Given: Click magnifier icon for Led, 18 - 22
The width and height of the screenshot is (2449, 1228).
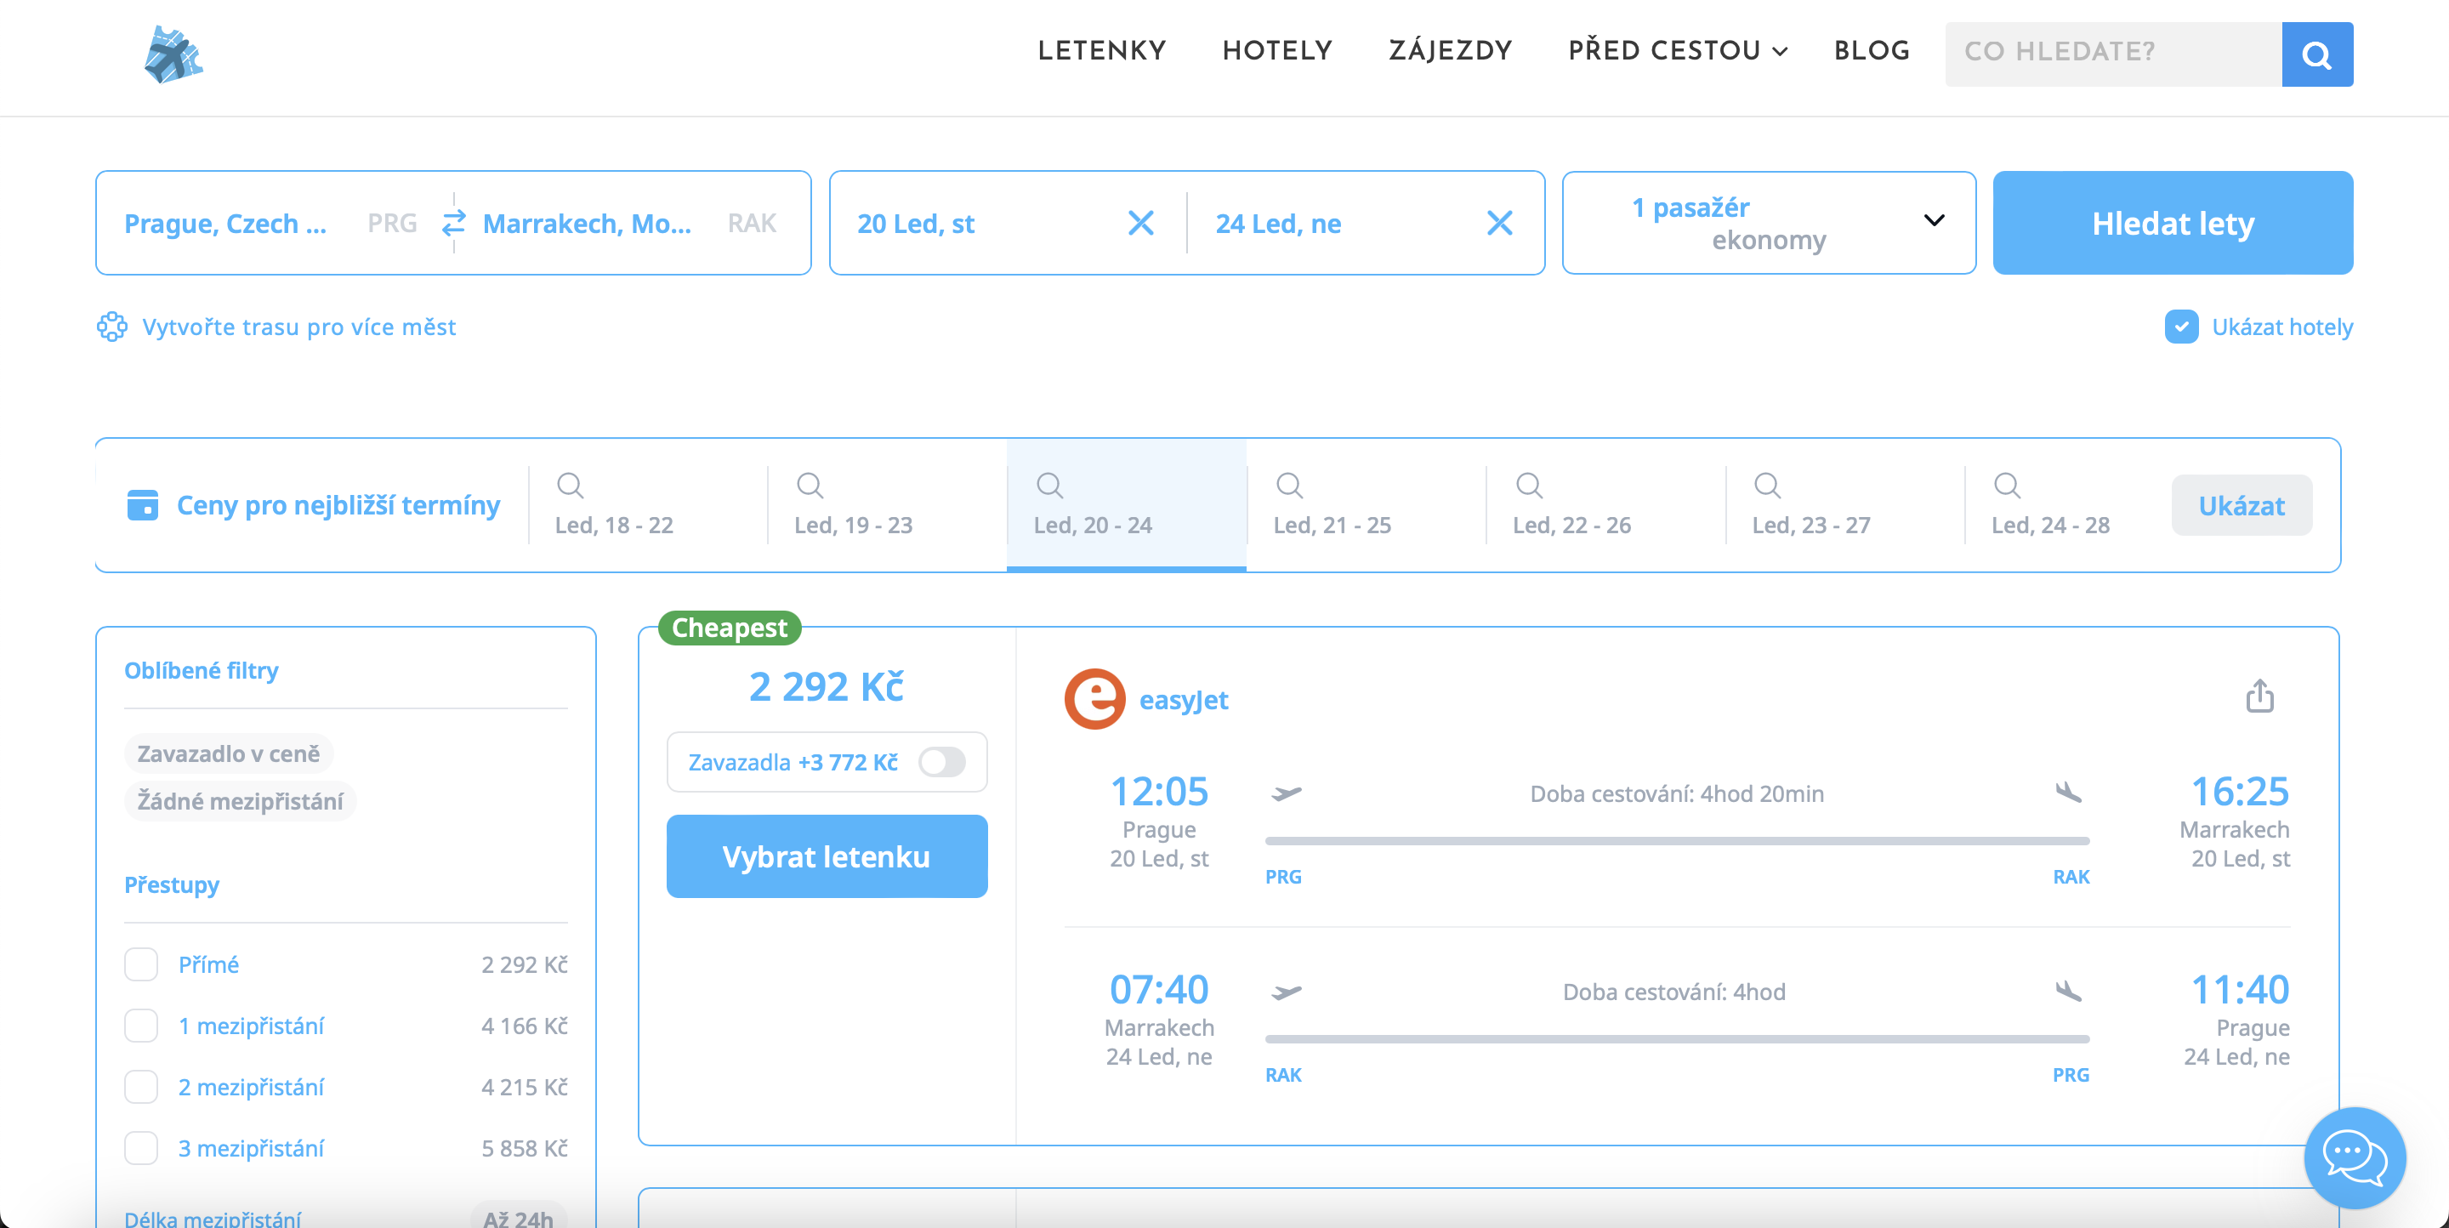Looking at the screenshot, I should pos(571,486).
